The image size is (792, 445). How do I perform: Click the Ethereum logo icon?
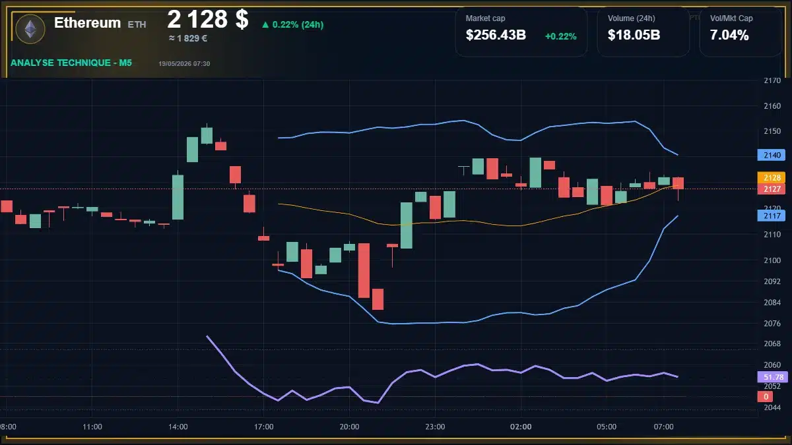click(30, 28)
